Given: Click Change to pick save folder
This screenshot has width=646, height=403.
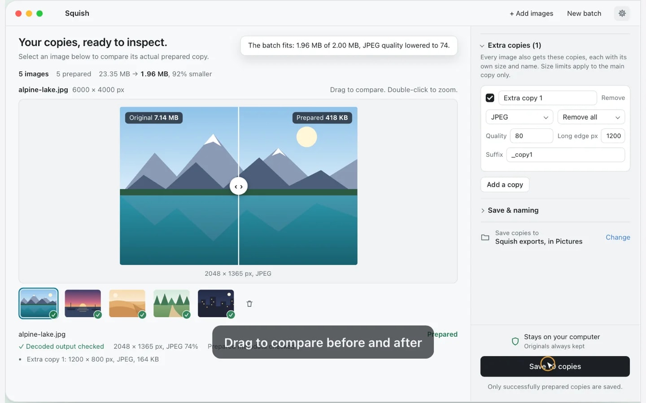Looking at the screenshot, I should point(618,237).
